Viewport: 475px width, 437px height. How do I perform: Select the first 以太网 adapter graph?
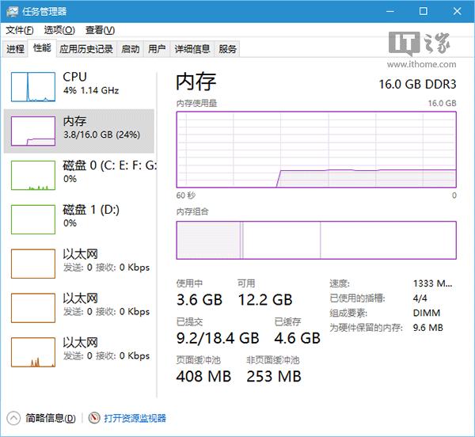coord(33,264)
